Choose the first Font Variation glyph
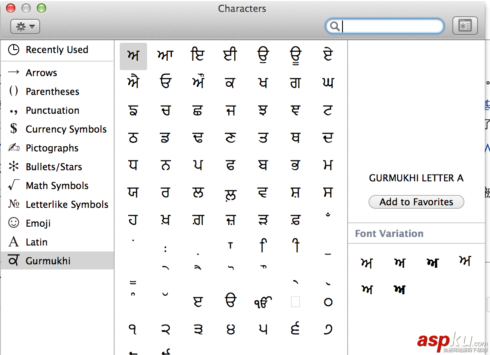The width and height of the screenshot is (490, 355). [x=367, y=263]
